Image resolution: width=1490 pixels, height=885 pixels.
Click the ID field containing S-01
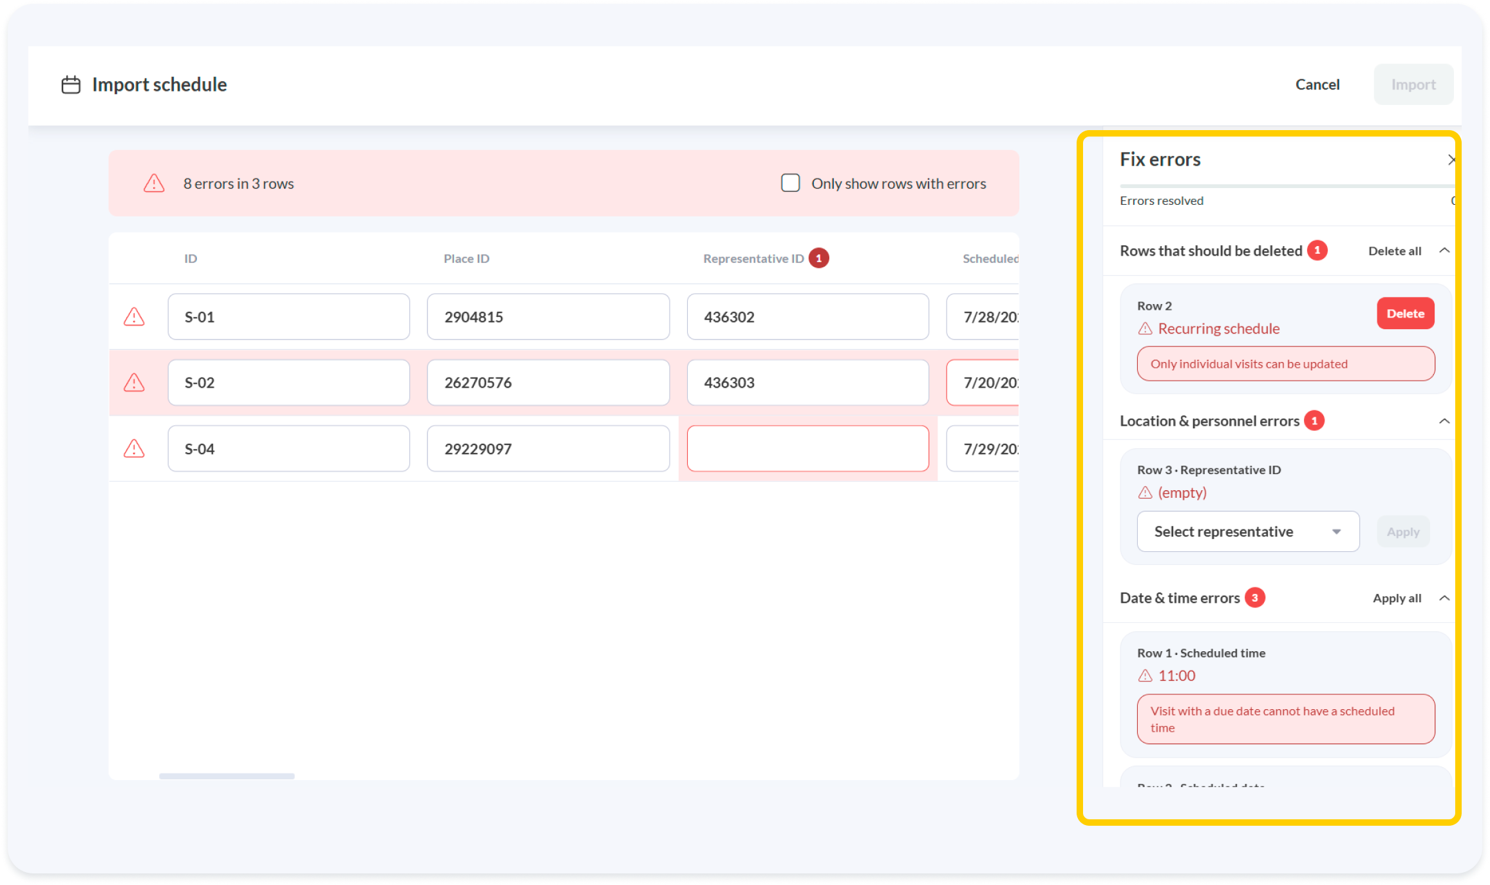[288, 316]
